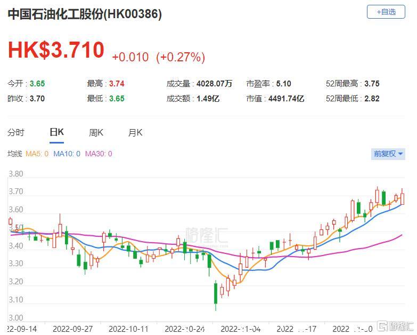
Task: Click the stock title 中国石油化工股份(HK00386)
Action: pyautogui.click(x=85, y=14)
